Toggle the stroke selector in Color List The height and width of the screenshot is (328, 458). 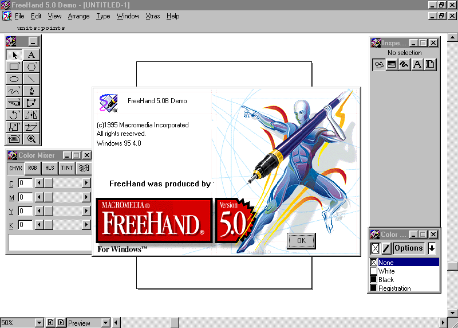click(386, 248)
